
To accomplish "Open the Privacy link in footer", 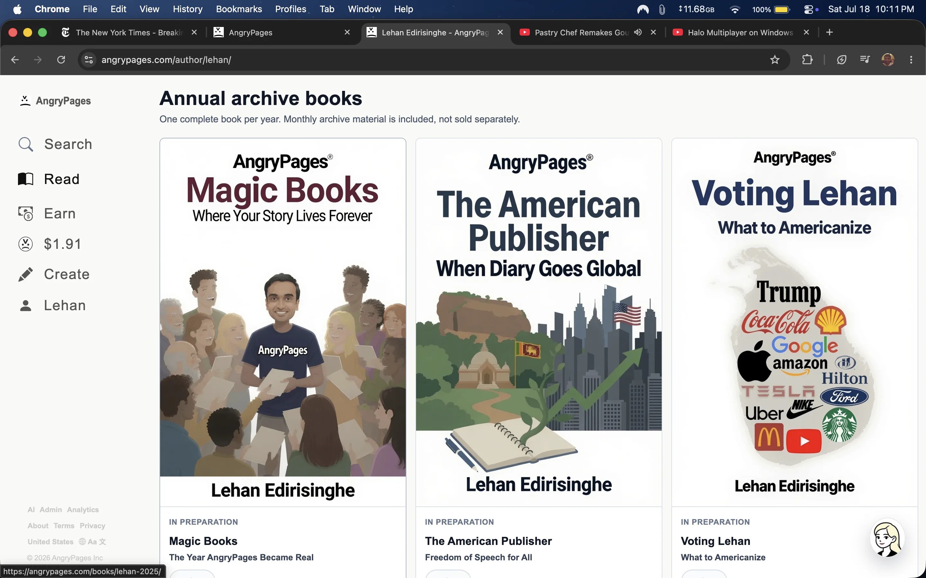I will [92, 526].
